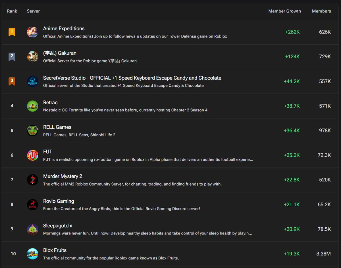The width and height of the screenshot is (341, 268).
Task: Click Retrac 'Nostalgic OG Fortnite' description
Action: 126,110
